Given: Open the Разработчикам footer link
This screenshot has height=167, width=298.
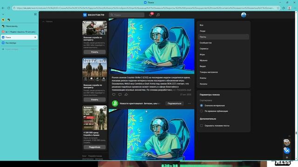Looking at the screenshot, I should pyautogui.click(x=95, y=156).
